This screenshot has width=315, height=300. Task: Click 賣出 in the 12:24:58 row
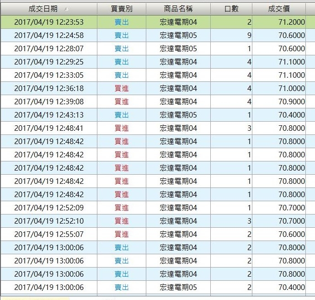122,35
